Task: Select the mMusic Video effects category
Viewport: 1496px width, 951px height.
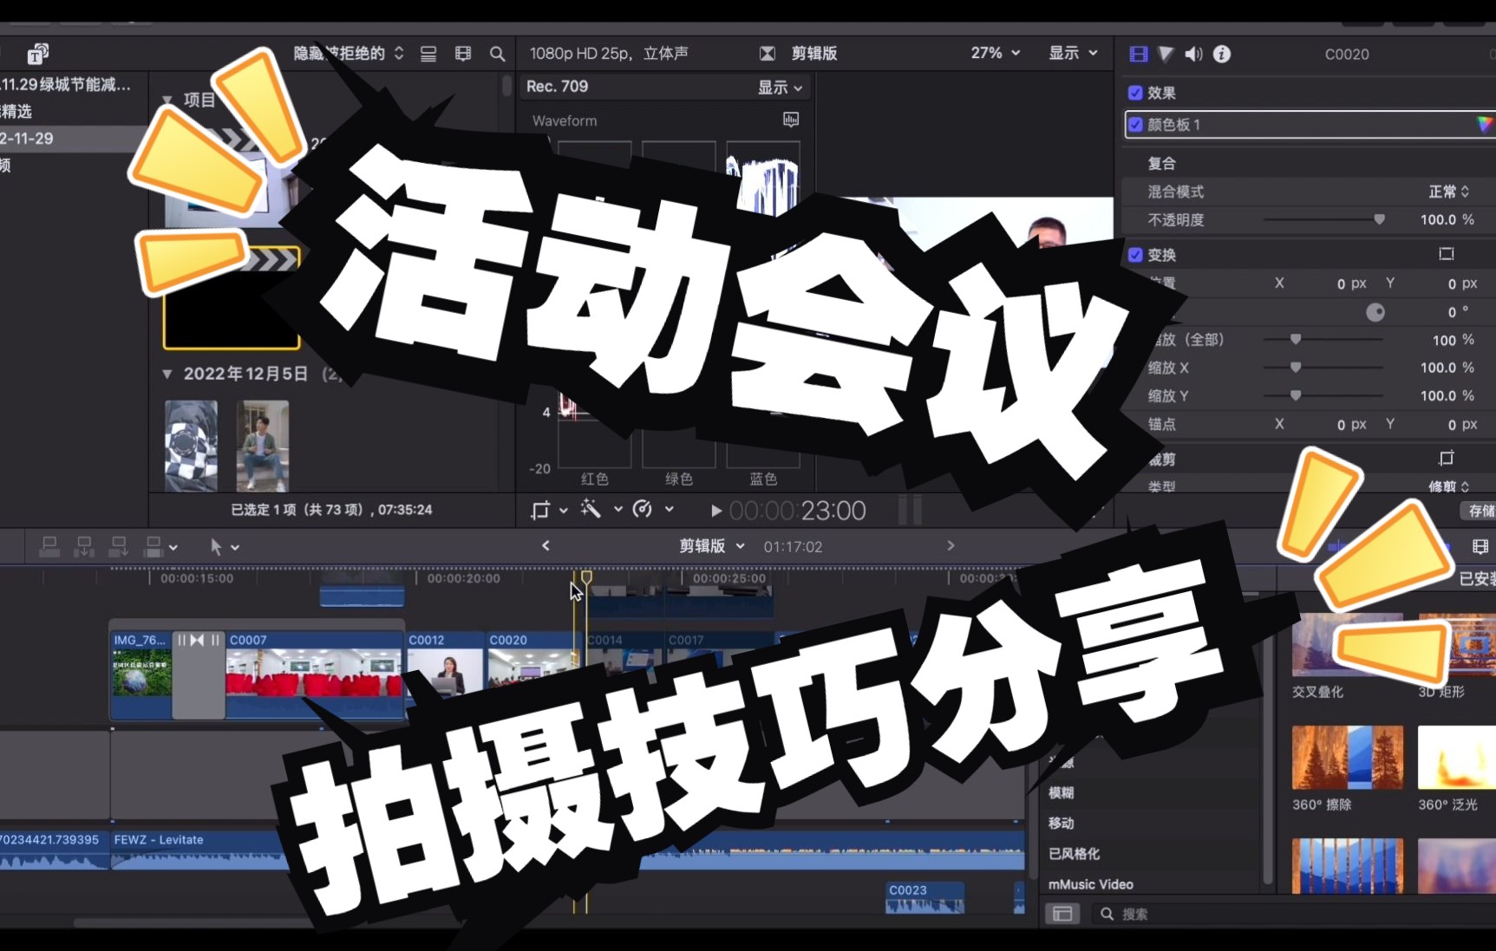Action: pos(1091,884)
